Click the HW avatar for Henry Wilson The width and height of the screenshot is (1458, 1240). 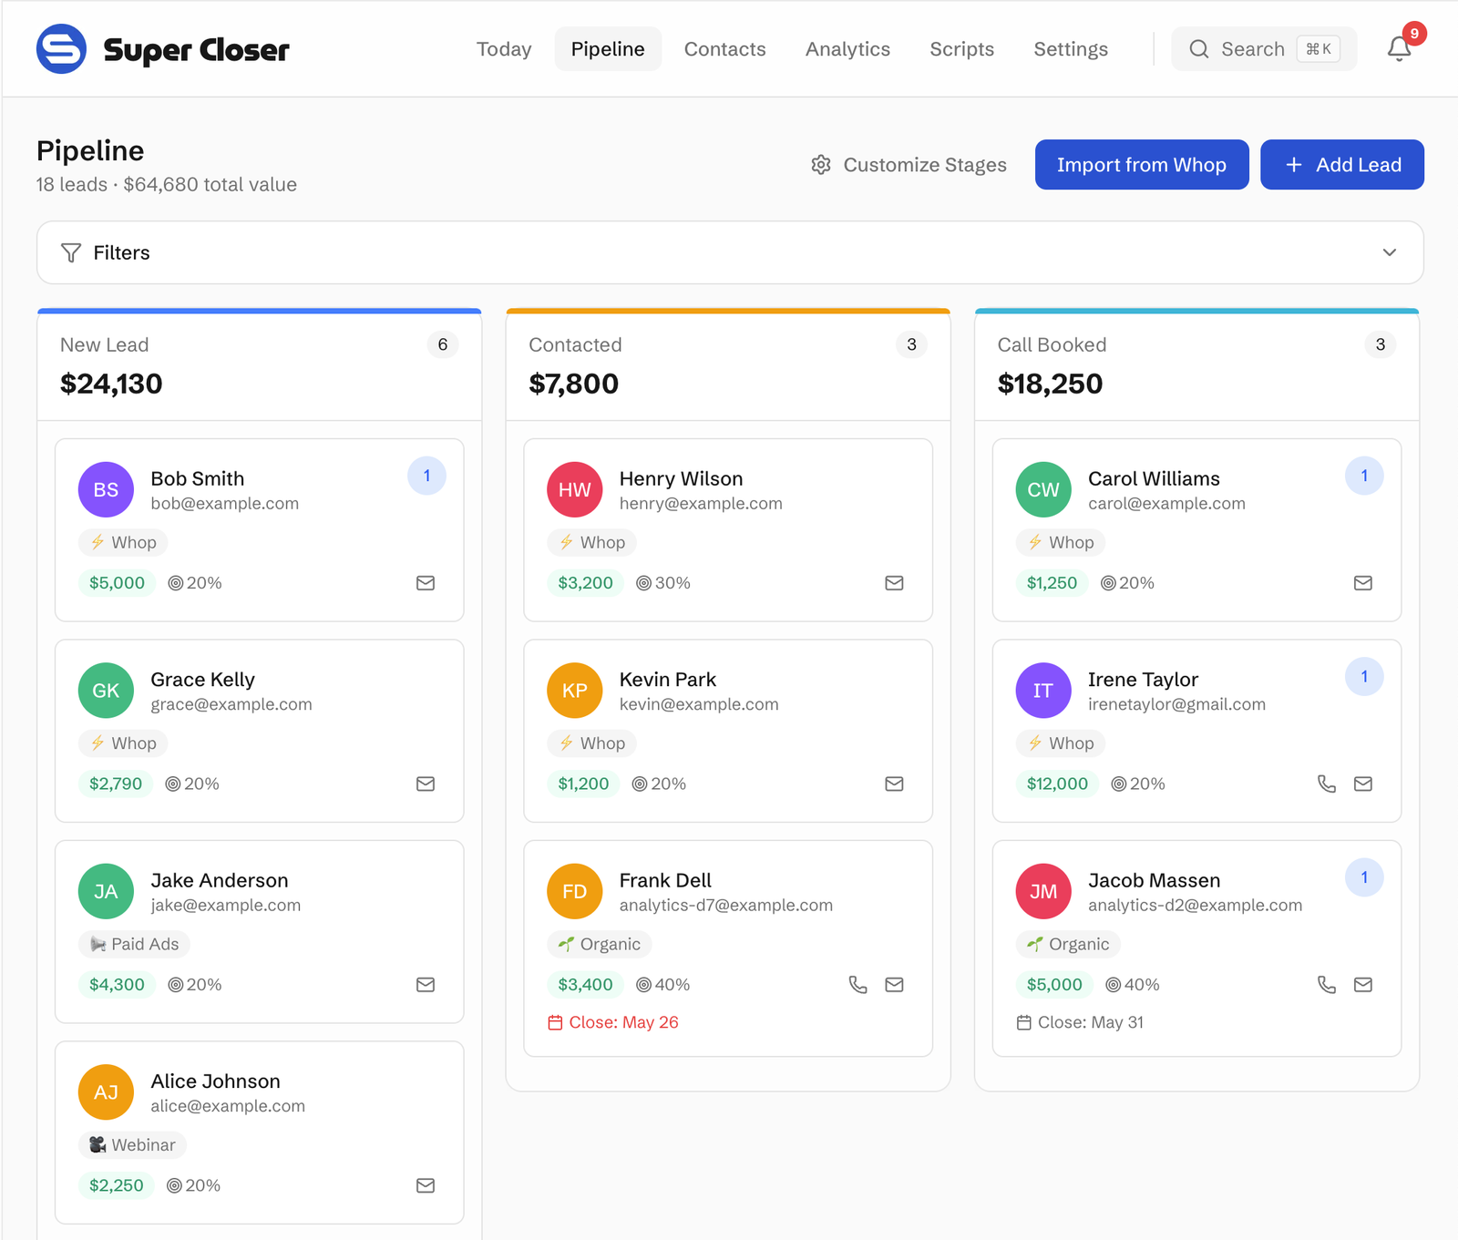click(575, 489)
